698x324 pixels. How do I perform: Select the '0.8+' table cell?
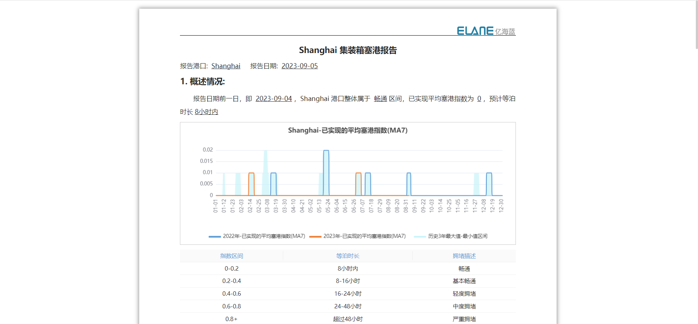click(232, 319)
